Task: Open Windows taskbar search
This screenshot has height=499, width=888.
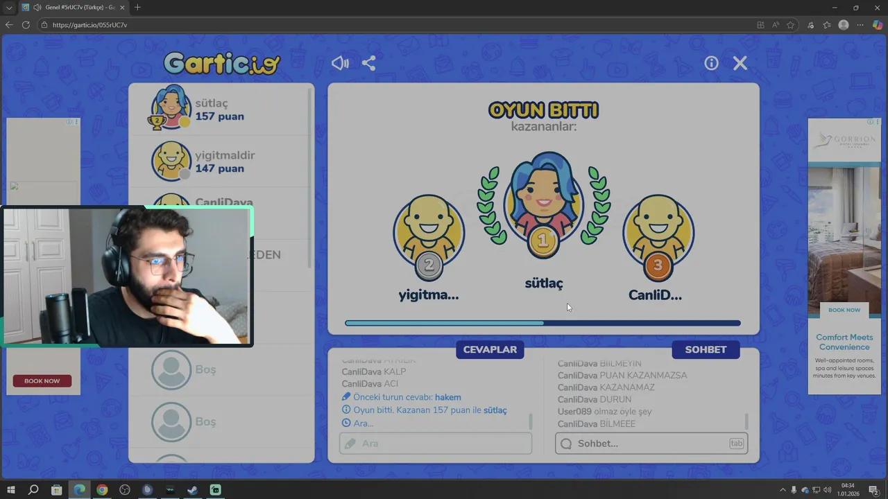Action: click(33, 490)
